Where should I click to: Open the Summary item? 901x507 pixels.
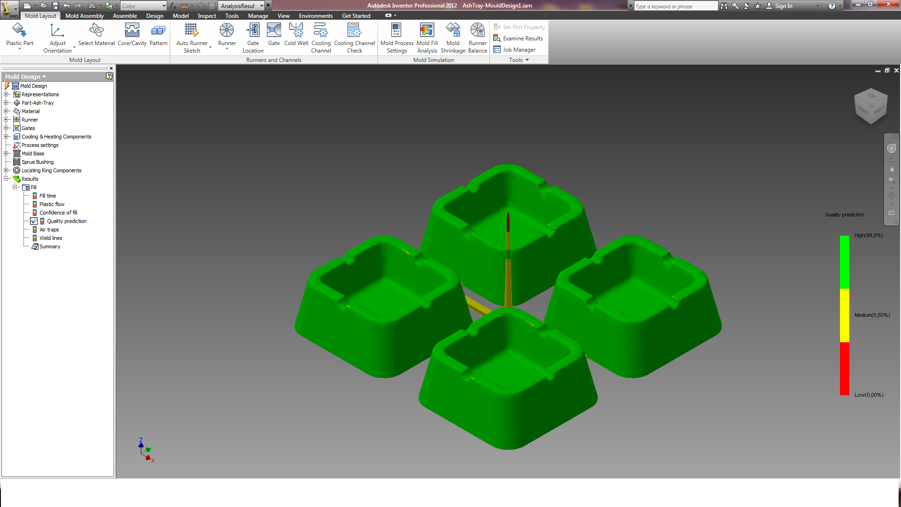(50, 246)
